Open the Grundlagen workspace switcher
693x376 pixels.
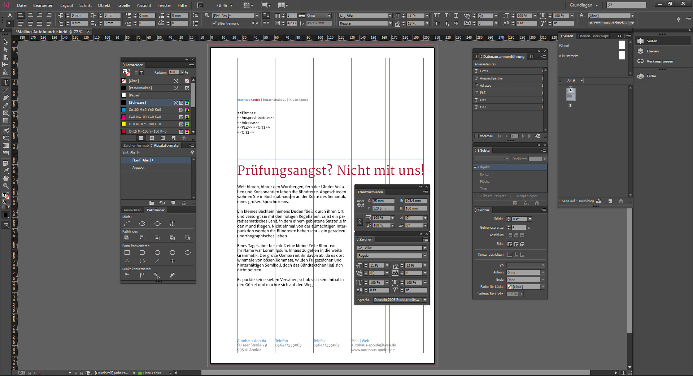point(584,5)
